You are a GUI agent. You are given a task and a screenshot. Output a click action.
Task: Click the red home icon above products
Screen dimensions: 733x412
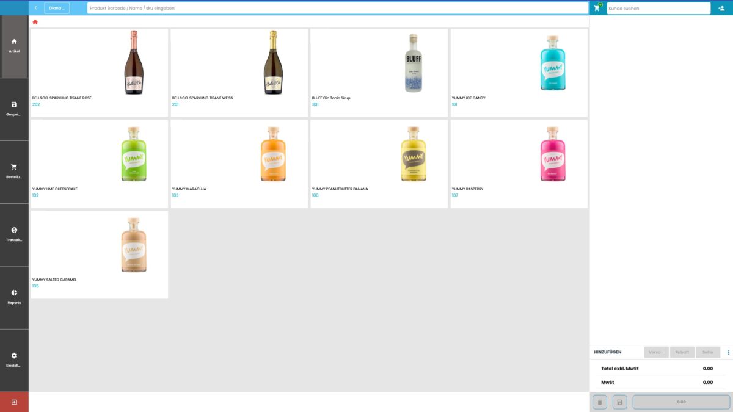pyautogui.click(x=35, y=21)
